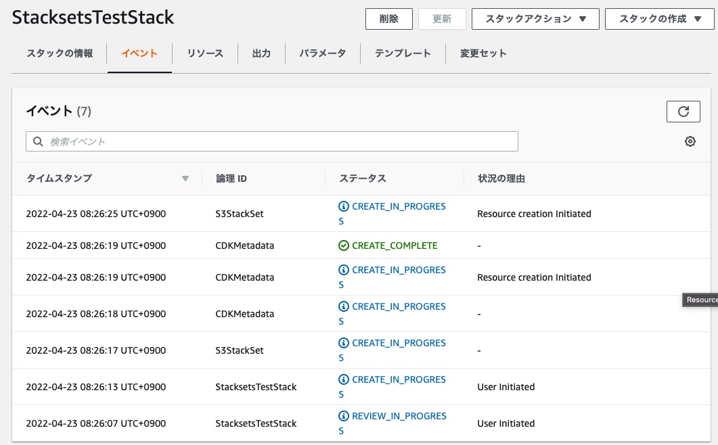Screen dimensions: 718x445
Task: Click the refresh events icon
Action: pos(683,111)
